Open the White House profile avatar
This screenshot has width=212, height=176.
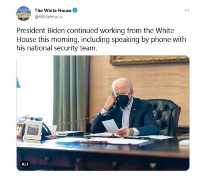23,13
